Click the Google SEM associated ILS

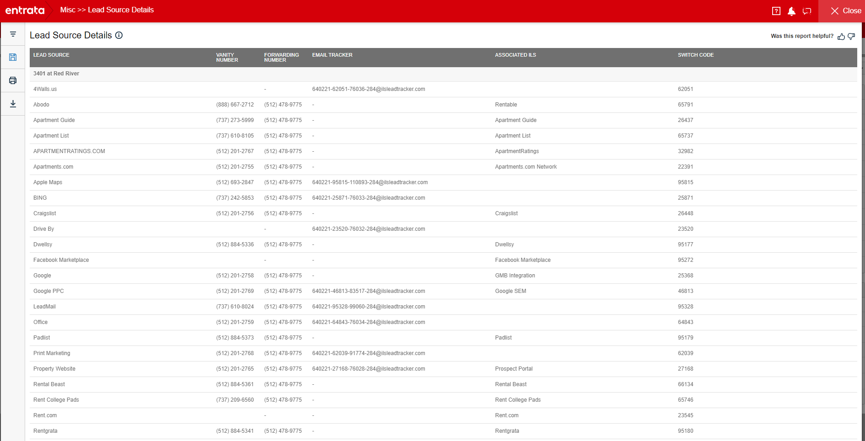point(511,291)
